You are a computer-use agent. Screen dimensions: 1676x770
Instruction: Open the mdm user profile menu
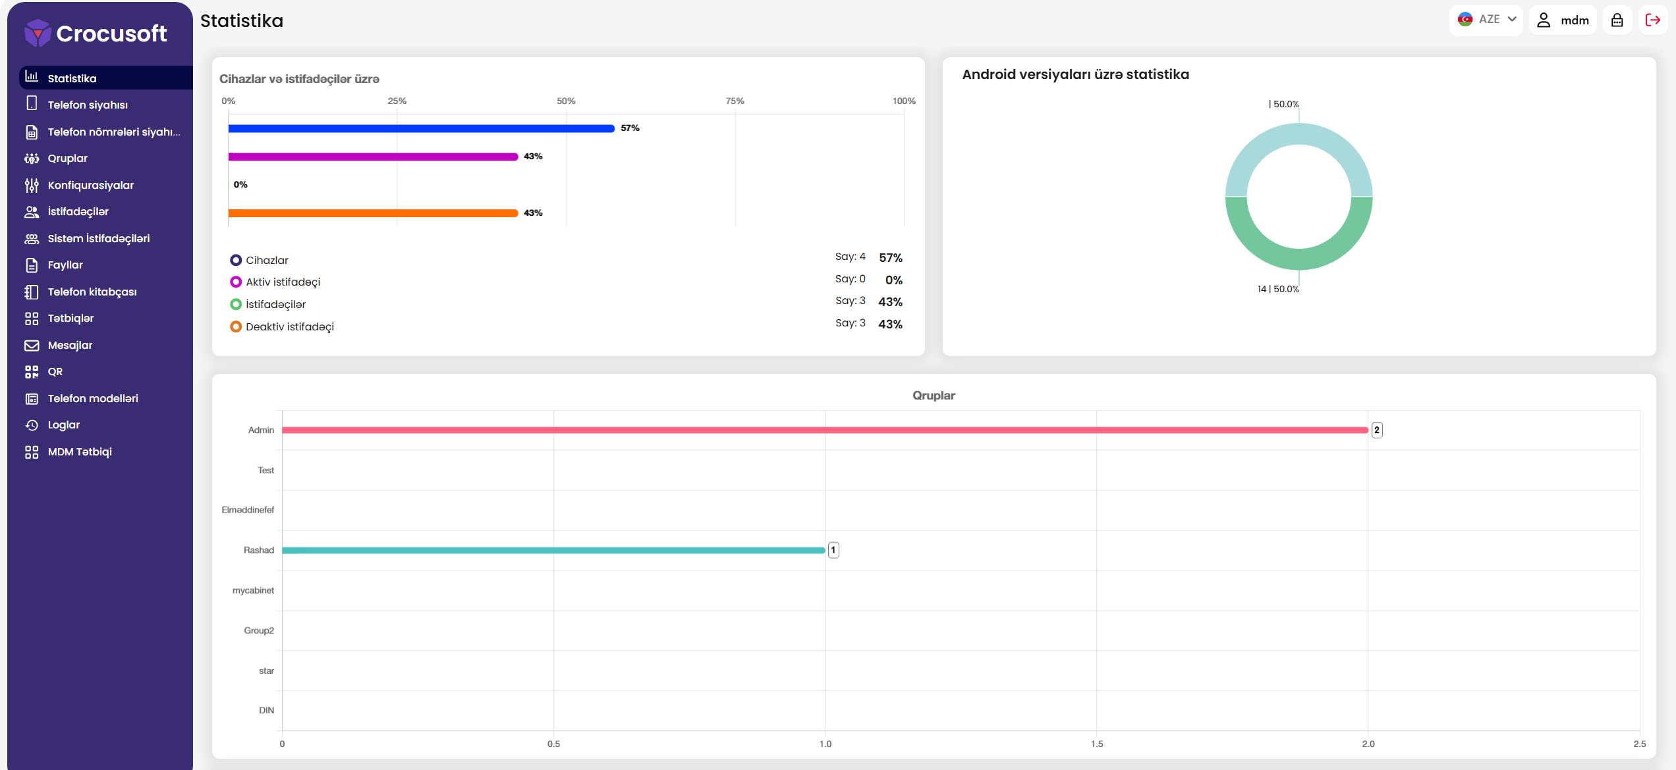[1563, 20]
